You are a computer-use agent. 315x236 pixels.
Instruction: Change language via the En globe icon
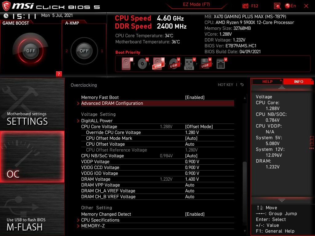click(x=290, y=6)
